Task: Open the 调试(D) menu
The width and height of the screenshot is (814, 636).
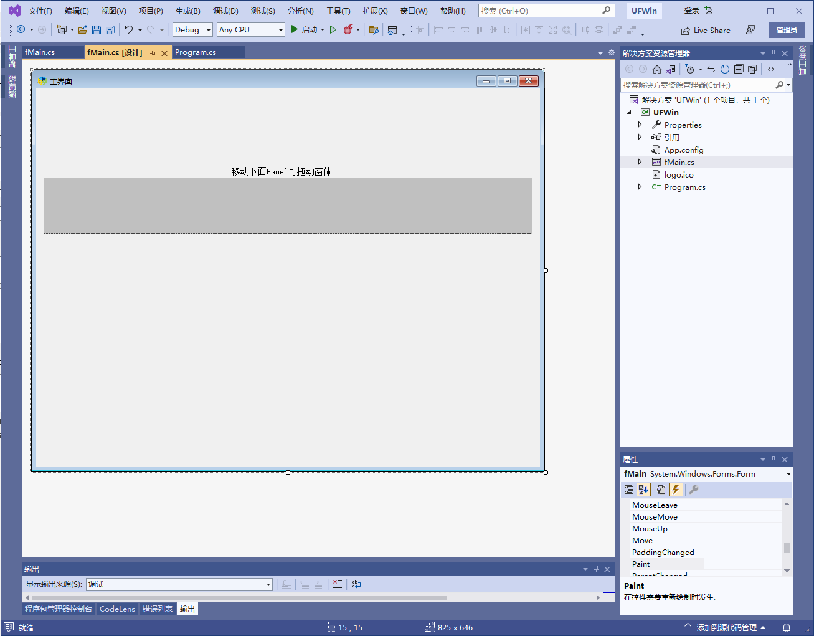Action: (x=225, y=11)
